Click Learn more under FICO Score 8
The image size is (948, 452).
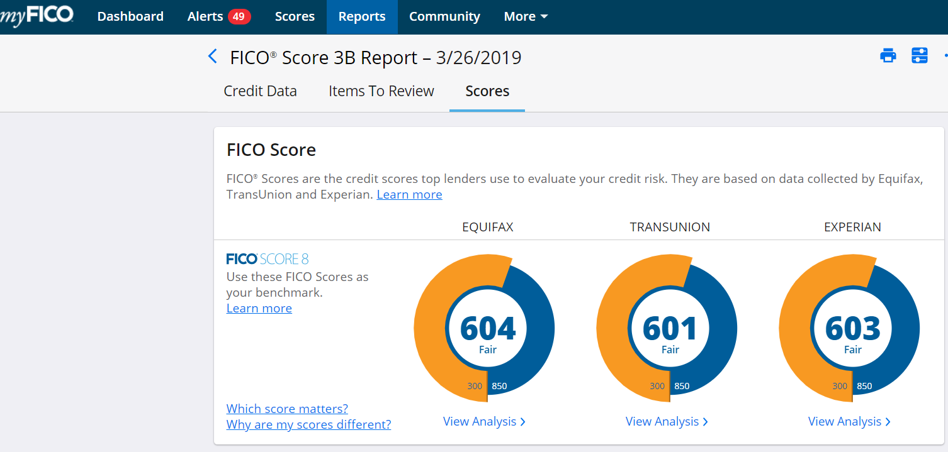pyautogui.click(x=259, y=309)
